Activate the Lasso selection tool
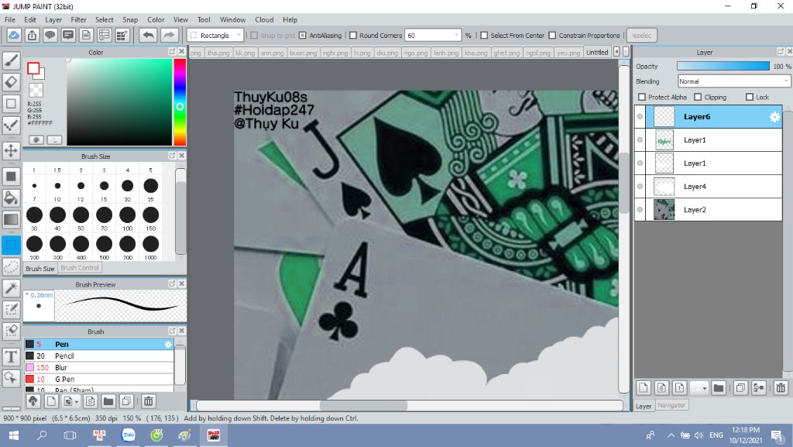Screen dimensions: 793x447 tap(11, 266)
